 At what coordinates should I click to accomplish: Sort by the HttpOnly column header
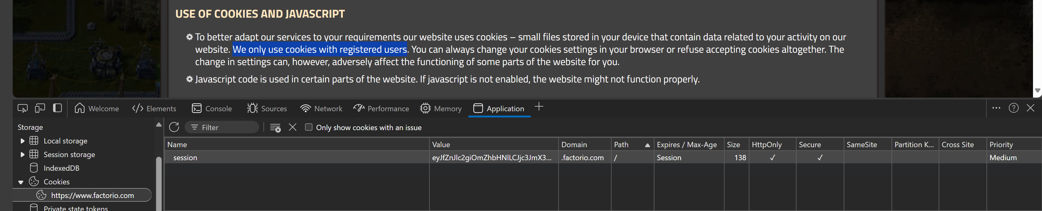pos(772,145)
